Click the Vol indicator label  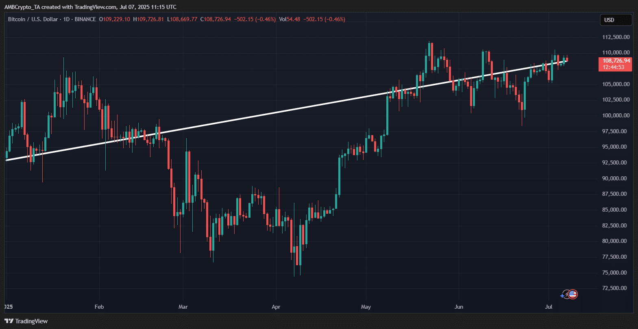[x=283, y=19]
